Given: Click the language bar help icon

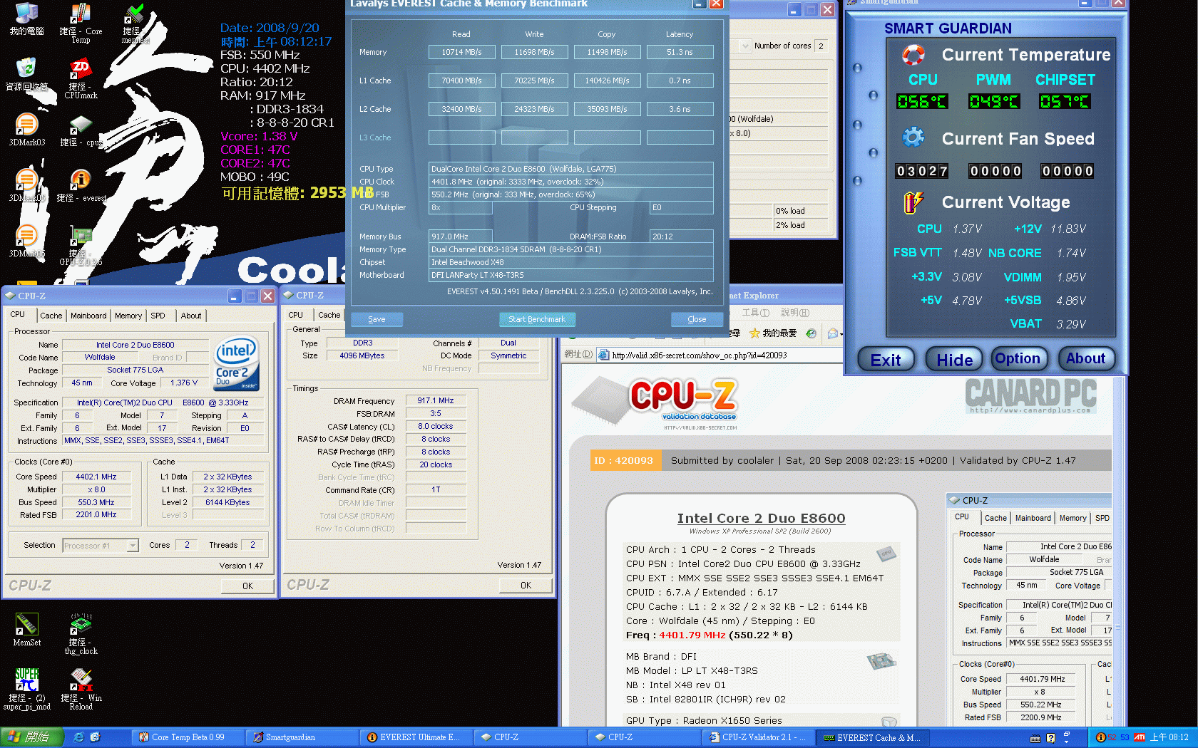Looking at the screenshot, I should [x=1050, y=737].
